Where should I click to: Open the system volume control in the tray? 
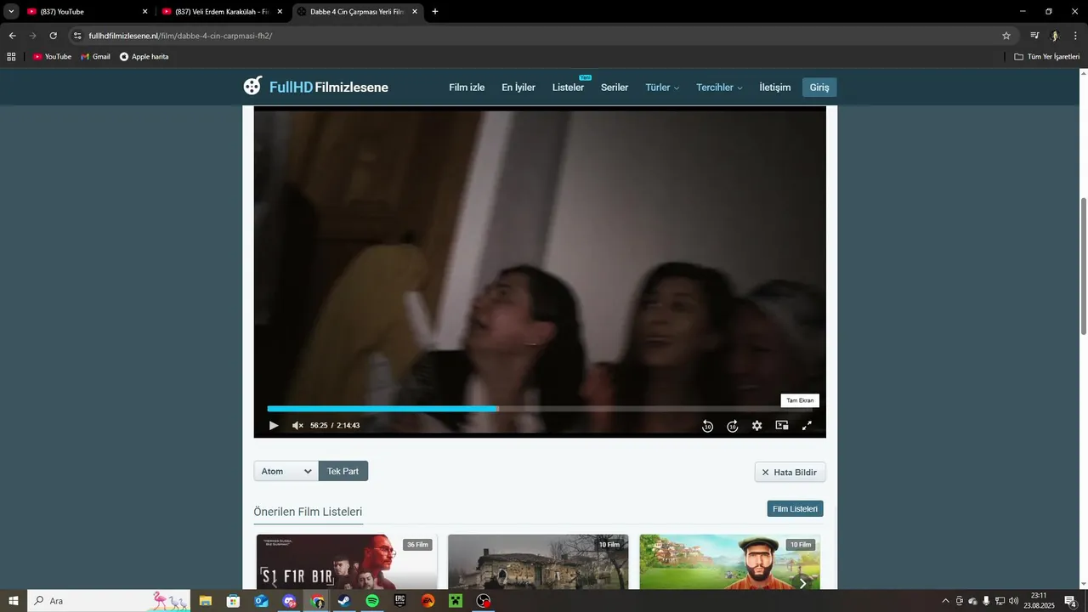pyautogui.click(x=1013, y=601)
